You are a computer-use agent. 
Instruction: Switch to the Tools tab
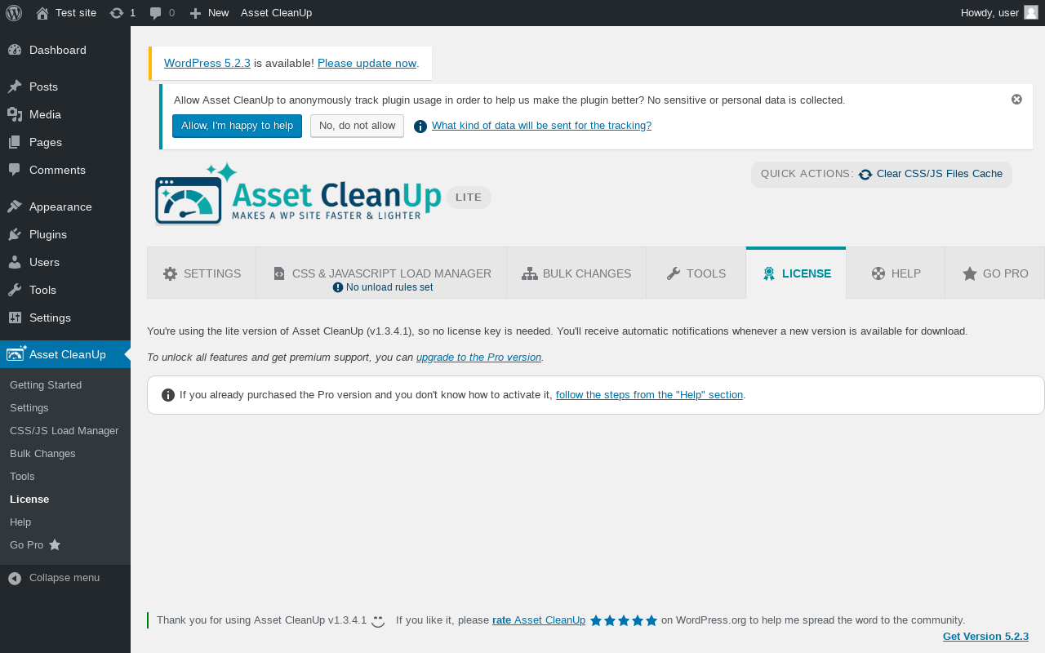[x=696, y=273]
